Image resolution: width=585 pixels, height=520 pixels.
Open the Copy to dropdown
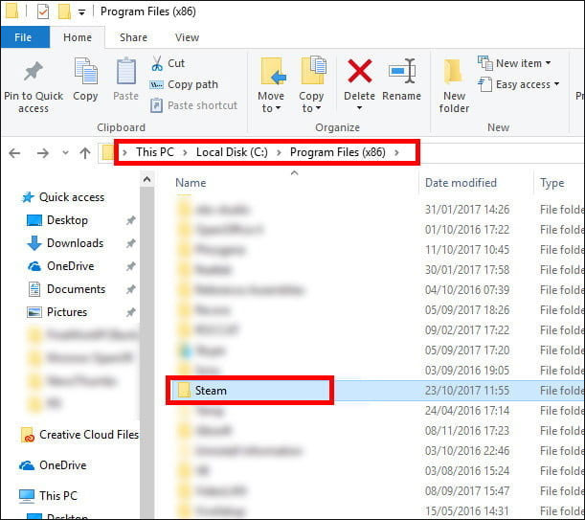coord(311,85)
